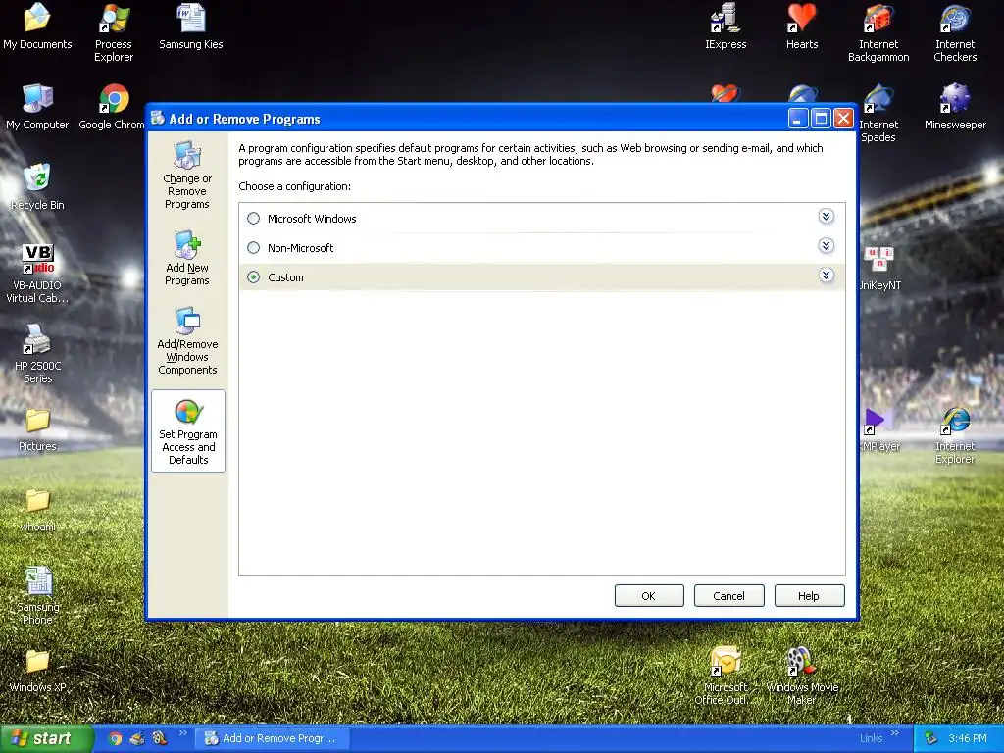Viewport: 1004px width, 753px height.
Task: Maximize the Add or Remove Programs window
Action: 821,119
